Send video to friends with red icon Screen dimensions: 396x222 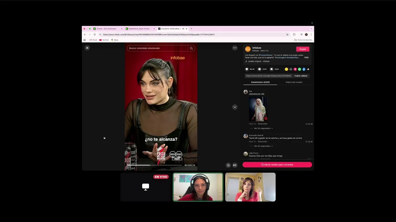[x=295, y=69]
